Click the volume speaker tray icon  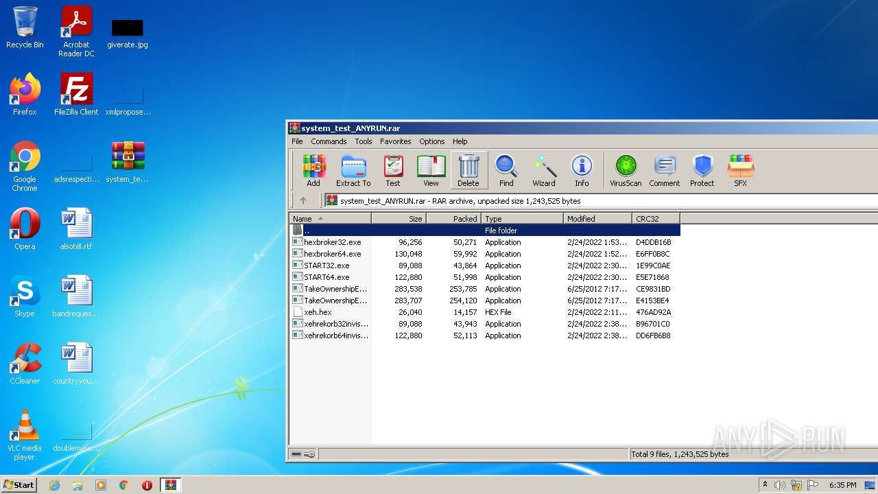(x=780, y=485)
